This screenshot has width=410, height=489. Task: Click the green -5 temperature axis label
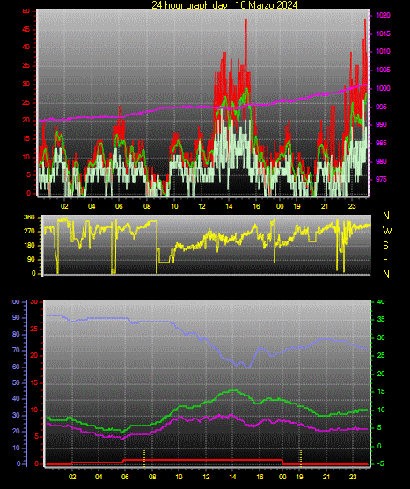pos(380,463)
